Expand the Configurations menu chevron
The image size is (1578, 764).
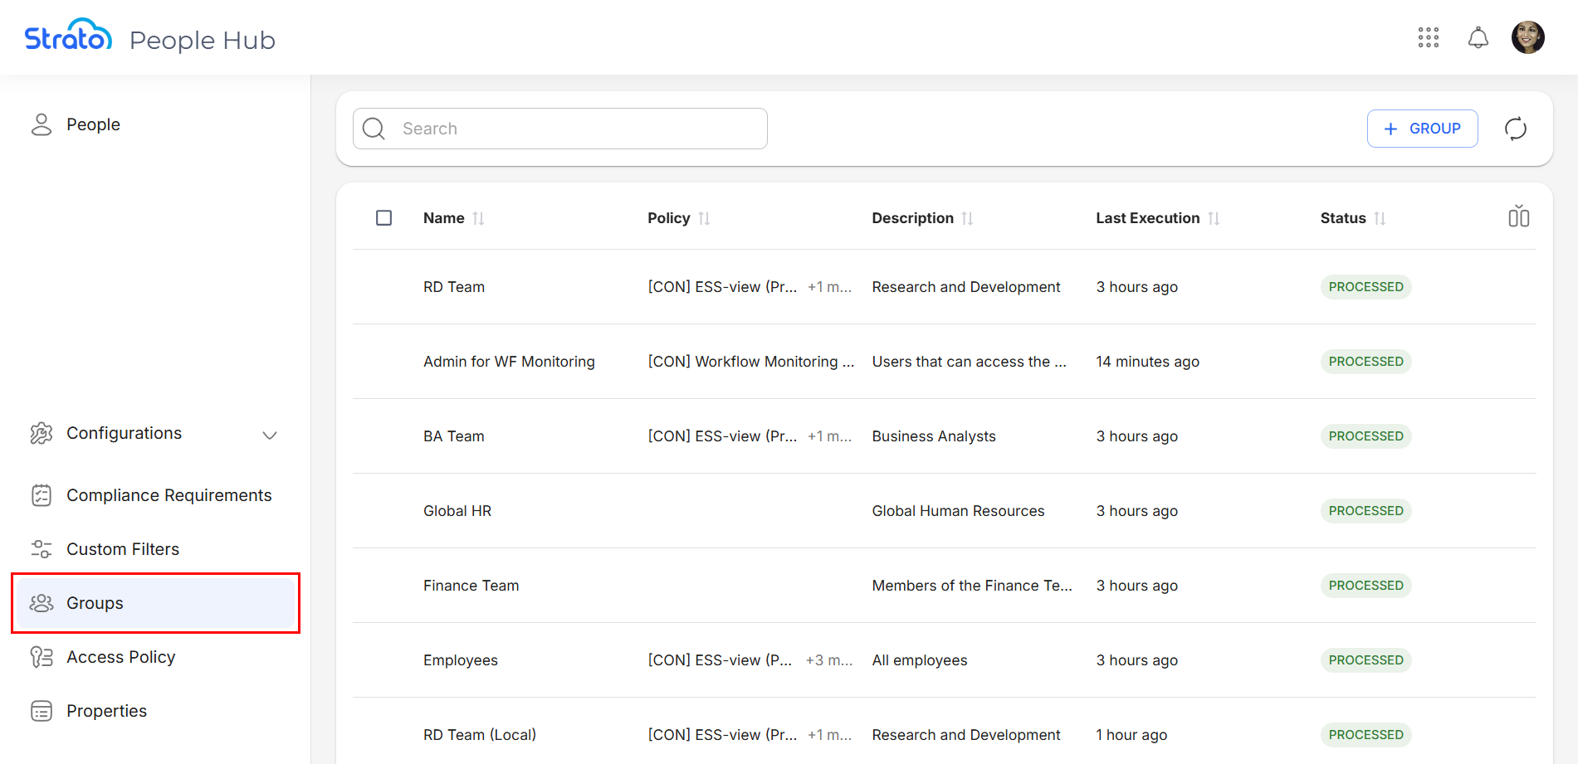pyautogui.click(x=270, y=435)
